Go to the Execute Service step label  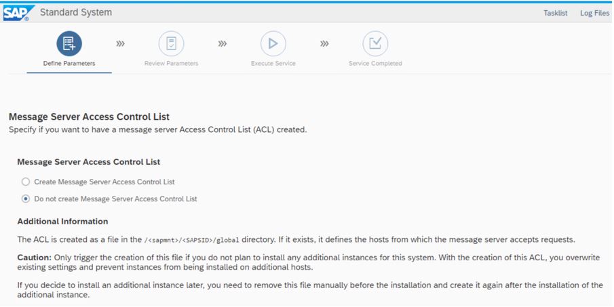pos(273,63)
